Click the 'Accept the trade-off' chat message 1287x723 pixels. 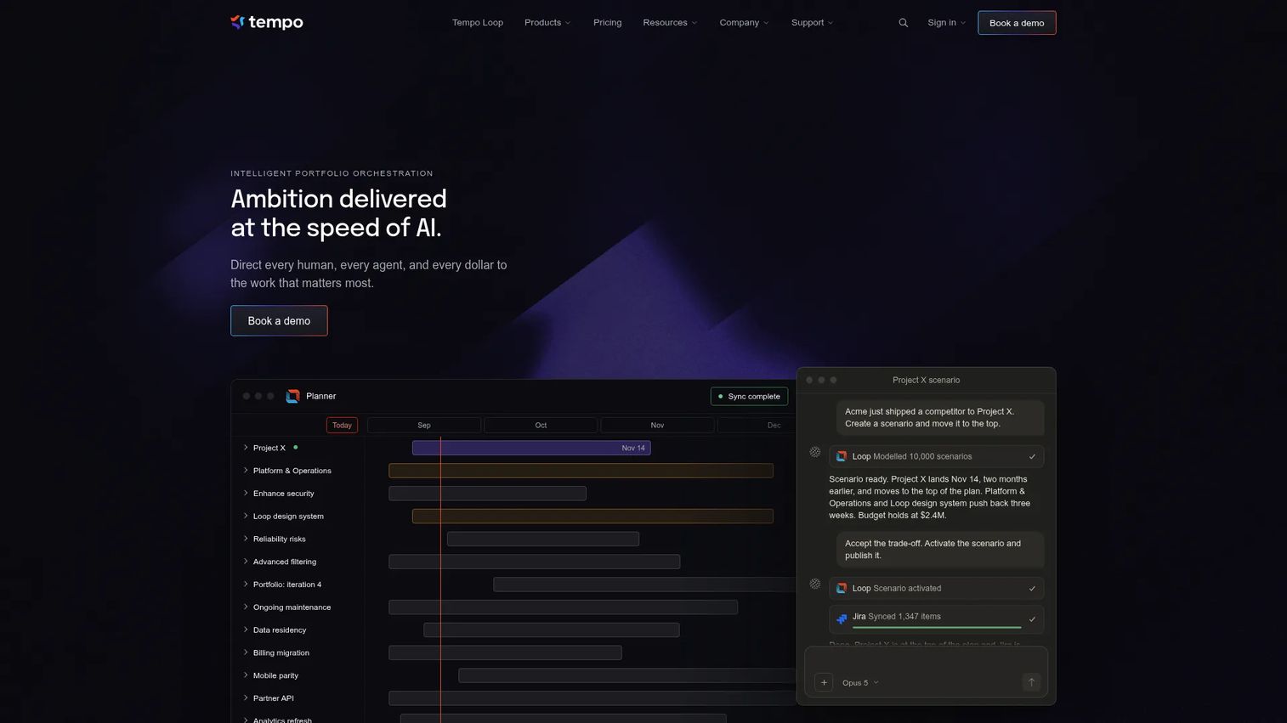940,550
